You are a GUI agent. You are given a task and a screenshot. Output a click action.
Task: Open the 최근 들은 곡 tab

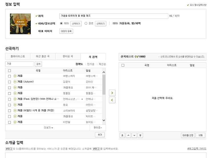(x=43, y=56)
